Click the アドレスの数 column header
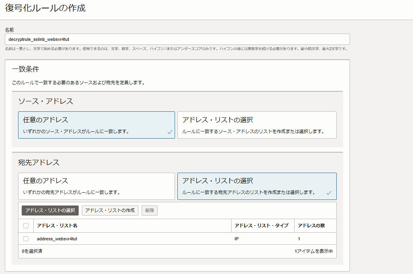This screenshot has height=274, width=413. point(312,226)
